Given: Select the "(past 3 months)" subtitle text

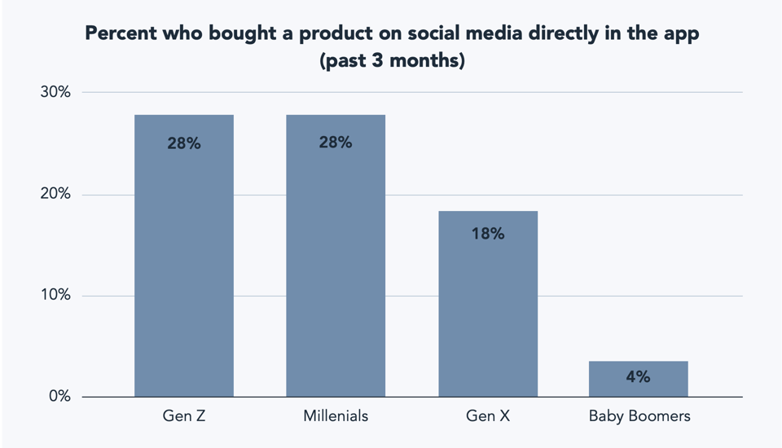Looking at the screenshot, I should click(392, 61).
